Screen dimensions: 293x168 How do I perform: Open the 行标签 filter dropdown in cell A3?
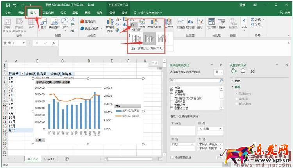[22, 74]
